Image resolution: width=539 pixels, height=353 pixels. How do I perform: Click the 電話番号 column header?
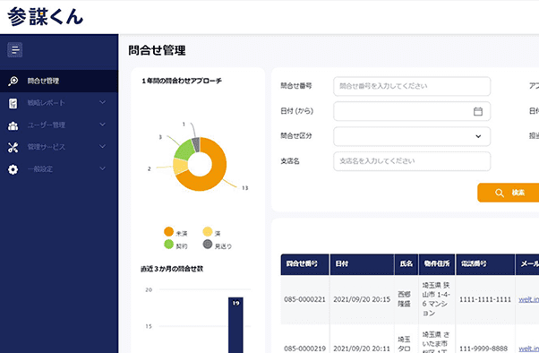click(485, 264)
